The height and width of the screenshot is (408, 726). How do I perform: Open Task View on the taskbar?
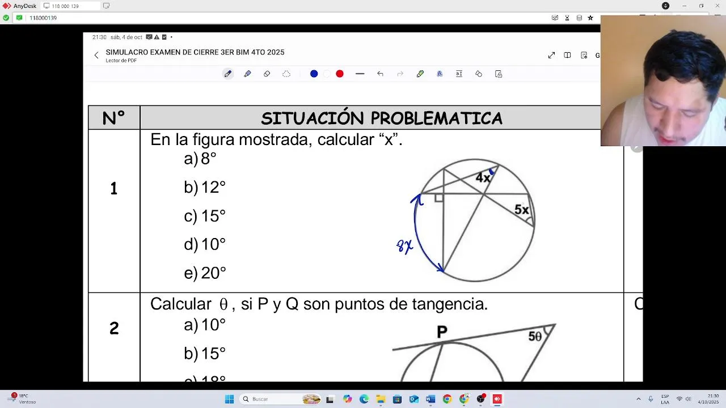click(330, 399)
